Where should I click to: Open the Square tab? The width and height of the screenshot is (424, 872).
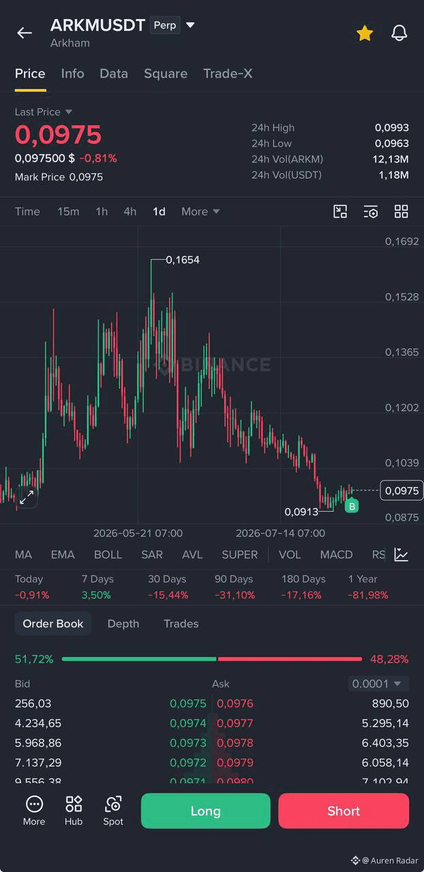click(166, 74)
